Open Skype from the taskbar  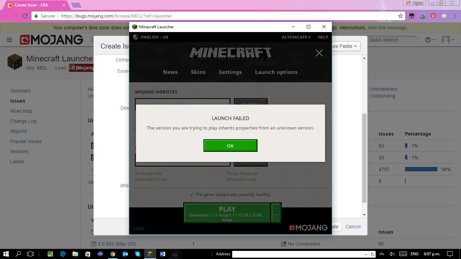pyautogui.click(x=138, y=254)
